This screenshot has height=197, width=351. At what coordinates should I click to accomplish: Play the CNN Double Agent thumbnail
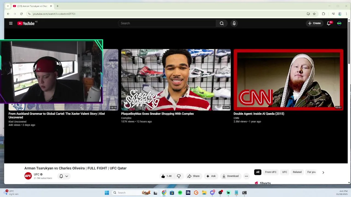[288, 80]
